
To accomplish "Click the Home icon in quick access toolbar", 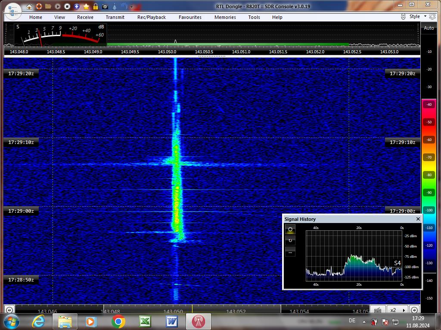I will point(29,6).
